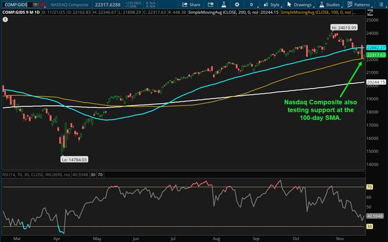388x242 pixels.
Task: Click the NASDAQ Composite description text
Action: pos(69,4)
